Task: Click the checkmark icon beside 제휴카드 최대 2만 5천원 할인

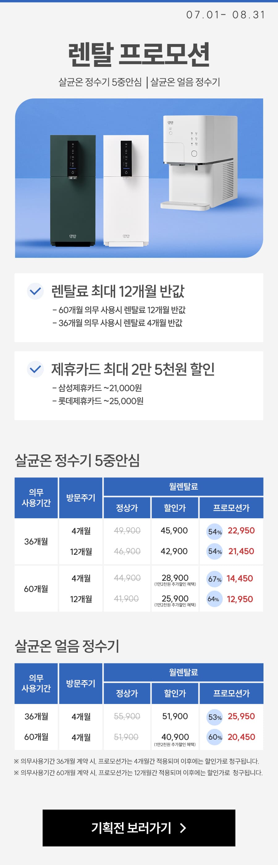Action: click(35, 369)
